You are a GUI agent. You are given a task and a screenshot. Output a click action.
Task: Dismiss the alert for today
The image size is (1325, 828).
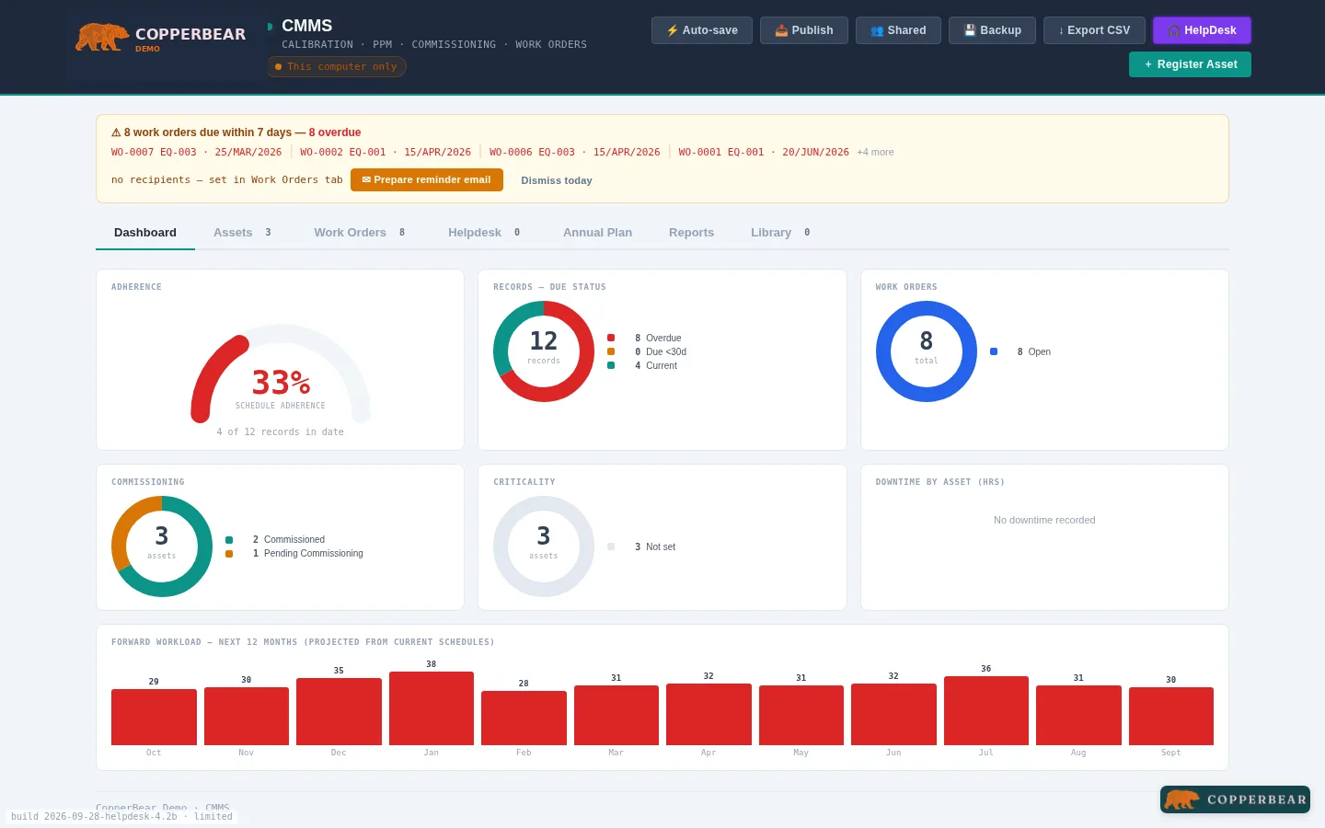[557, 180]
